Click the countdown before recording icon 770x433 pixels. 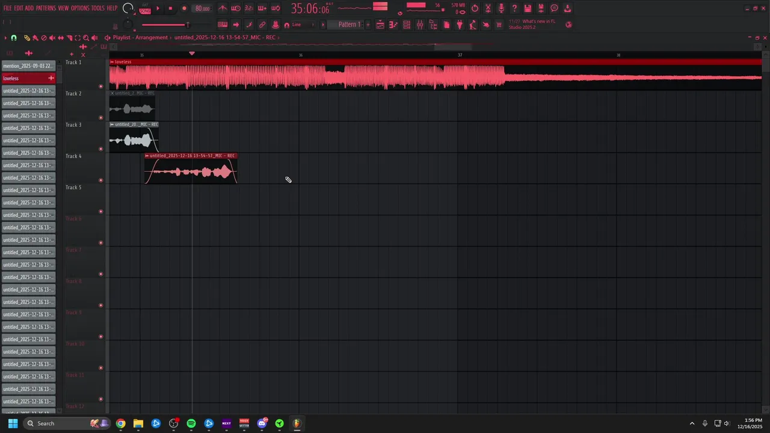tap(248, 8)
